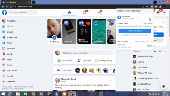
Task: Open the Groups tab icon in top bar
Action: [99, 13]
